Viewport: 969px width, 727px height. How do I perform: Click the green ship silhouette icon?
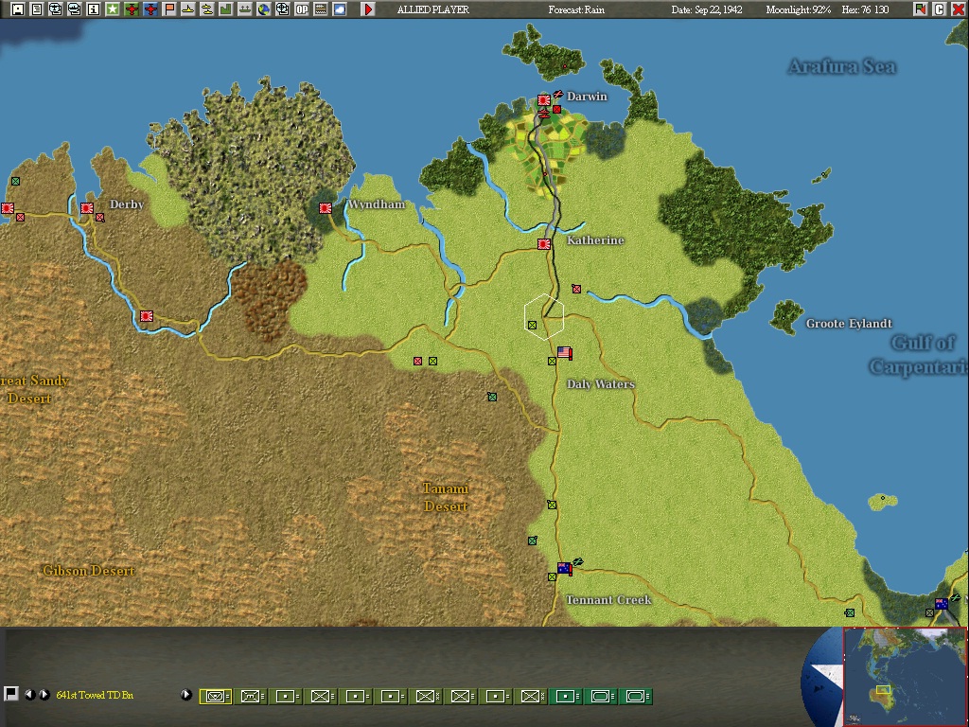click(x=245, y=9)
